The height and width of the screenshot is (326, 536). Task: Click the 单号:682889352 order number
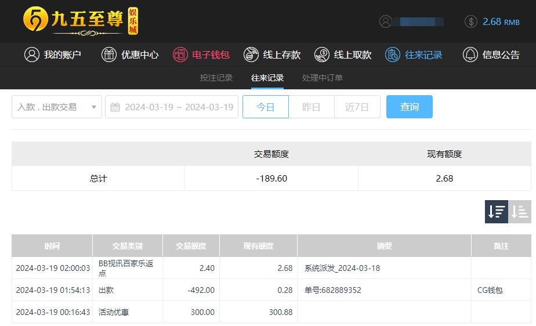point(332,290)
